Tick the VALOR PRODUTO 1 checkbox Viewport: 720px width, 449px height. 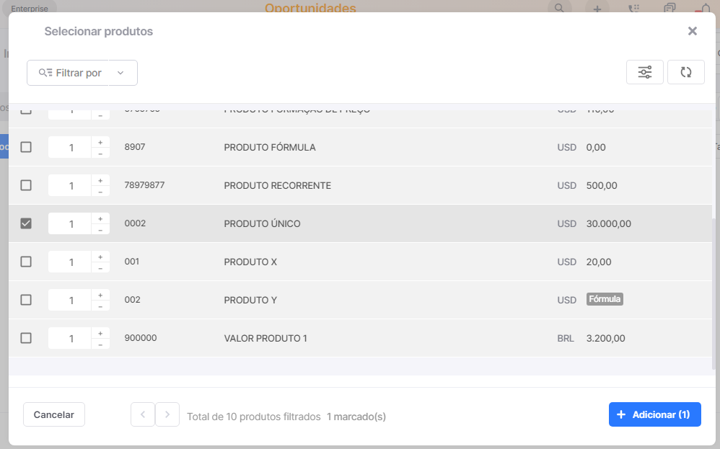point(26,338)
